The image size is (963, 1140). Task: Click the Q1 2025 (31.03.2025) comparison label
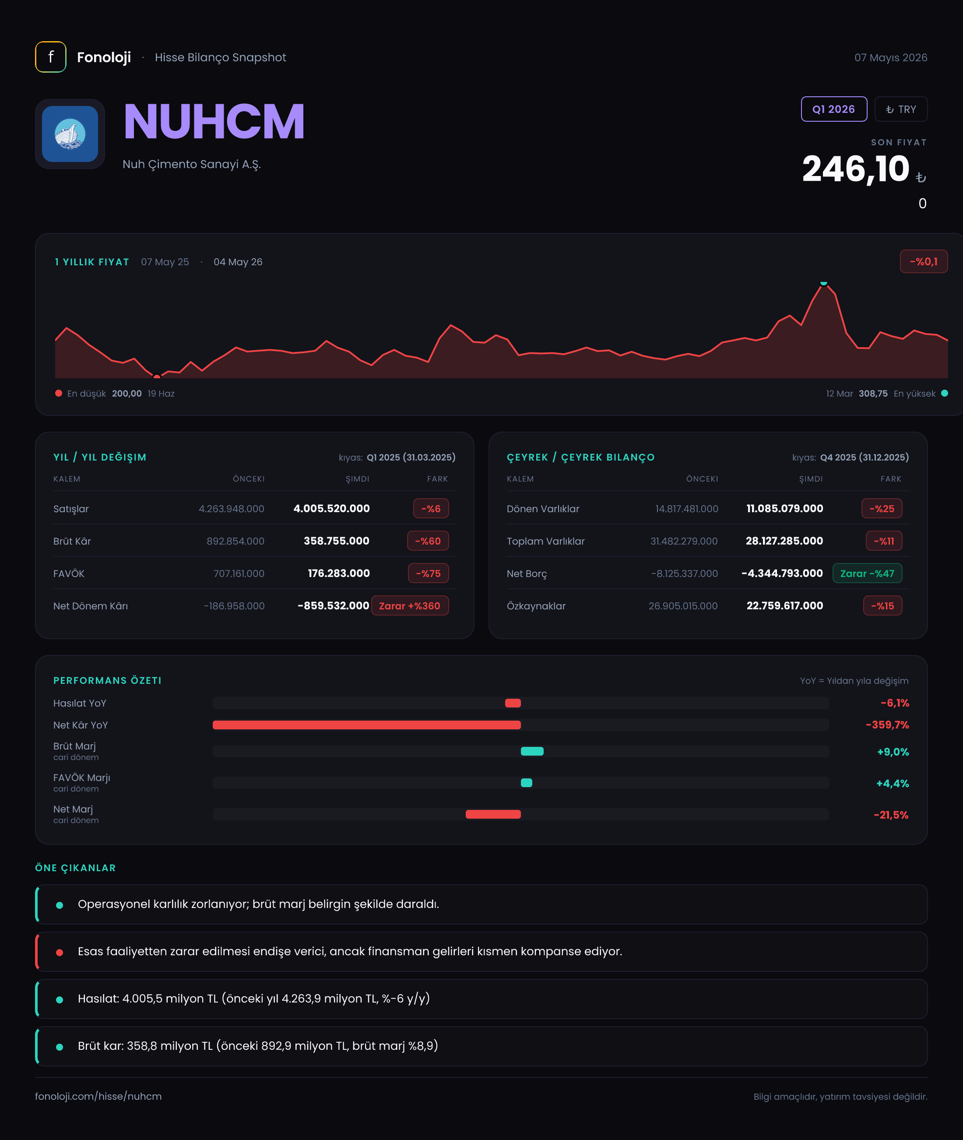point(411,457)
